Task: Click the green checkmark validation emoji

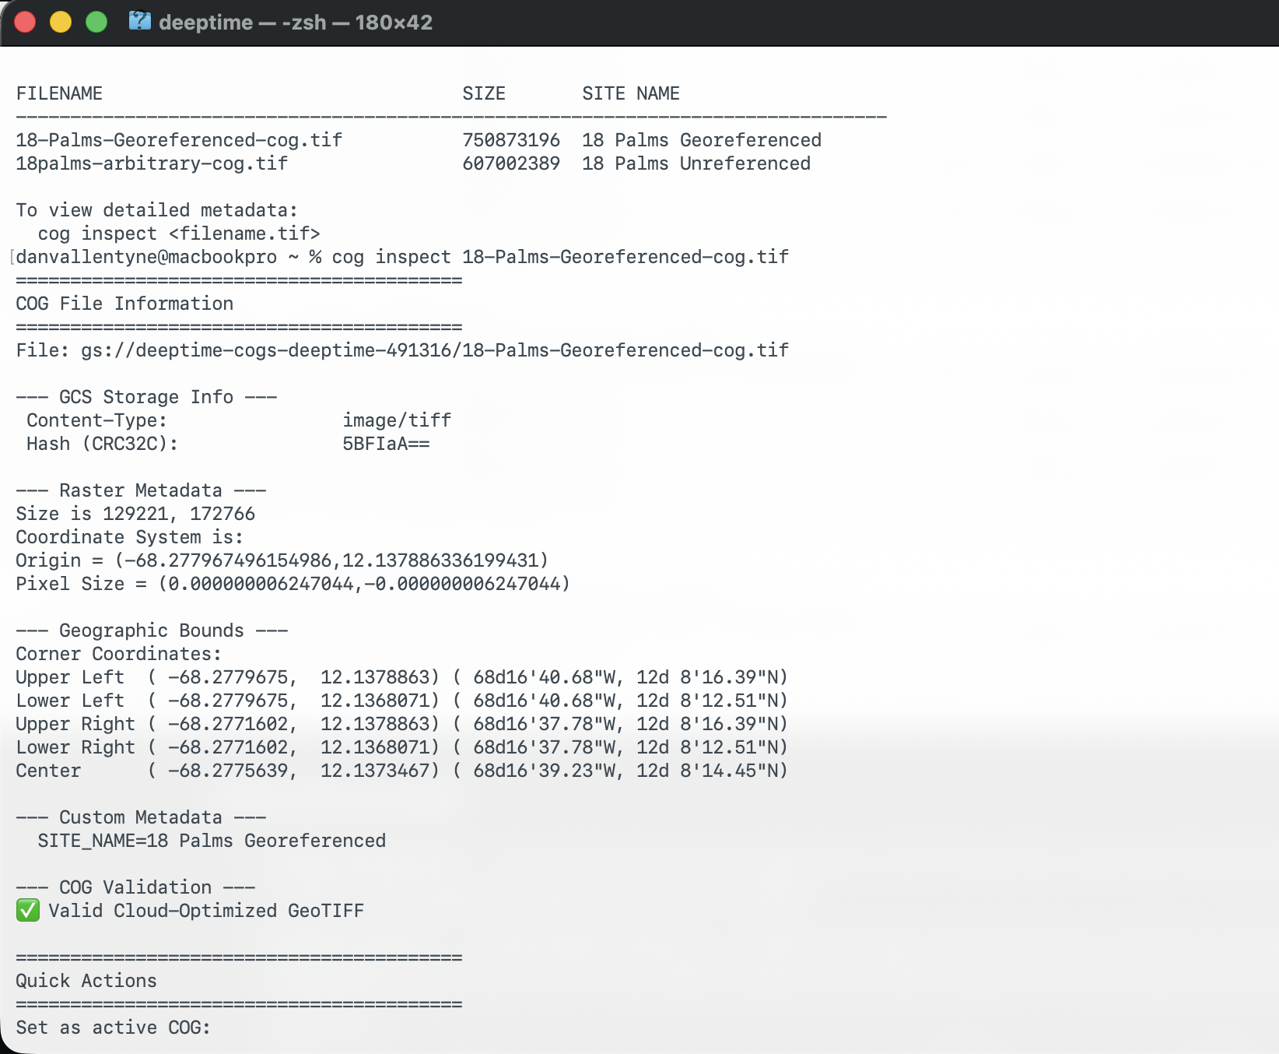Action: pos(28,910)
